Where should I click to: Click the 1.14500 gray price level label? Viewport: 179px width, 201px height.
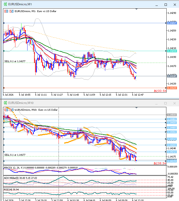(x=172, y=115)
